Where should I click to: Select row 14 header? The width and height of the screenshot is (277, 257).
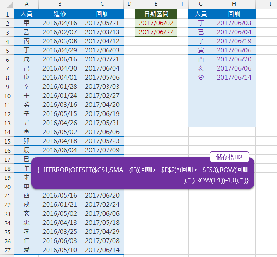coord(7,132)
